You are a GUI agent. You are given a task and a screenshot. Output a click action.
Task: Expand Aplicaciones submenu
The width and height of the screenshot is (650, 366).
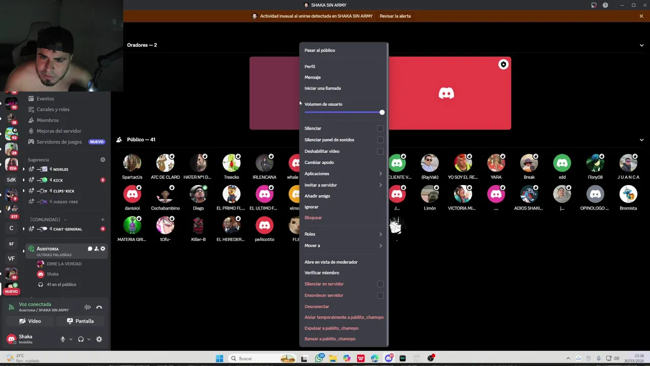[x=343, y=174]
